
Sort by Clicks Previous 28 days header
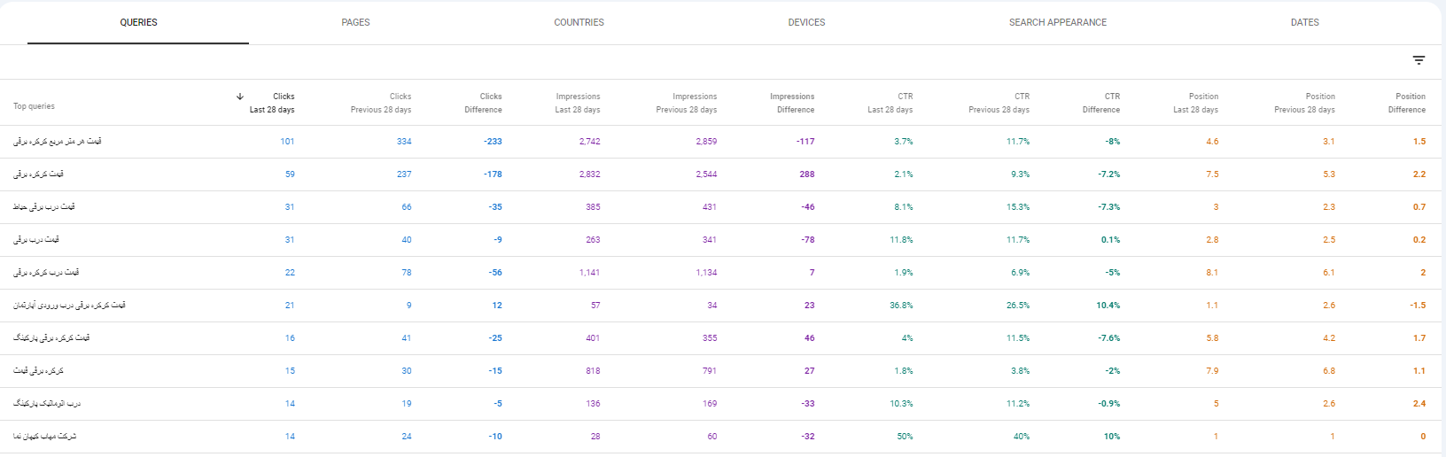click(x=381, y=103)
